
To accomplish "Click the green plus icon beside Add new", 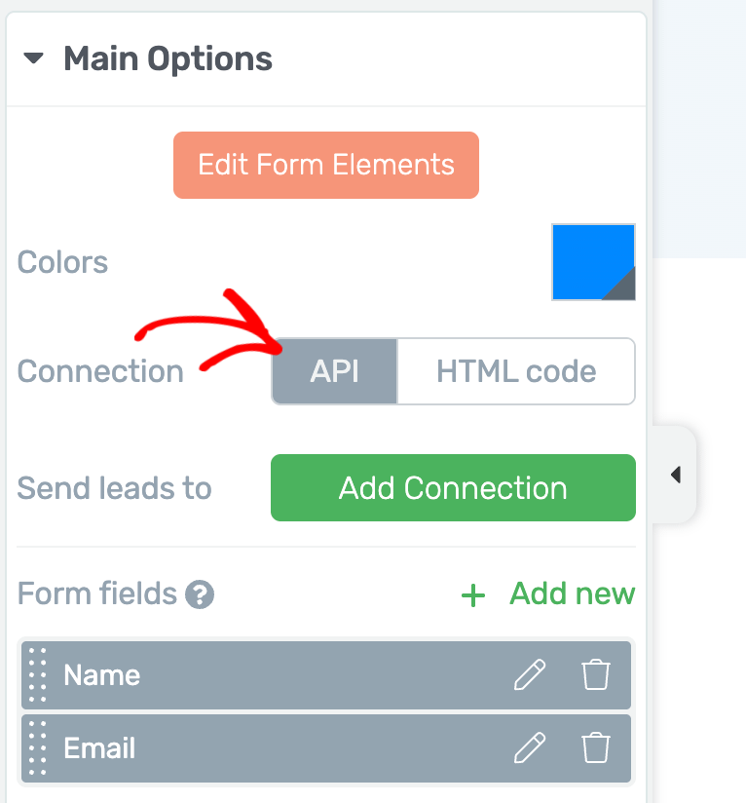I will (x=472, y=594).
